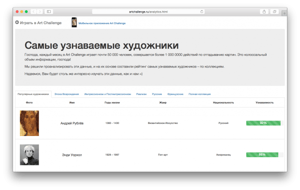Click the 'Национальность' column header
Viewport: 300px width, 190px height.
point(224,103)
